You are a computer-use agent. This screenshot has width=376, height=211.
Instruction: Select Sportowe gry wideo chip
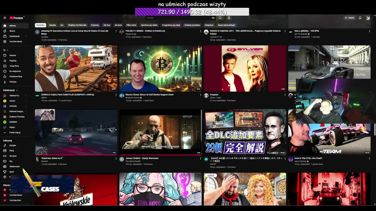pyautogui.click(x=149, y=25)
